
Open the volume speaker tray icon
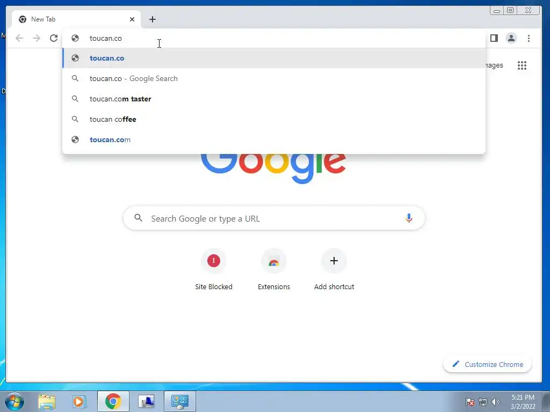coord(495,401)
